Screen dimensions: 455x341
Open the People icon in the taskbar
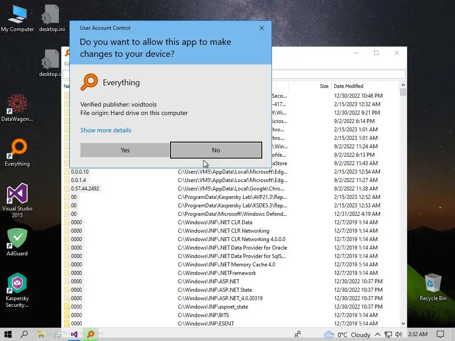point(298,334)
